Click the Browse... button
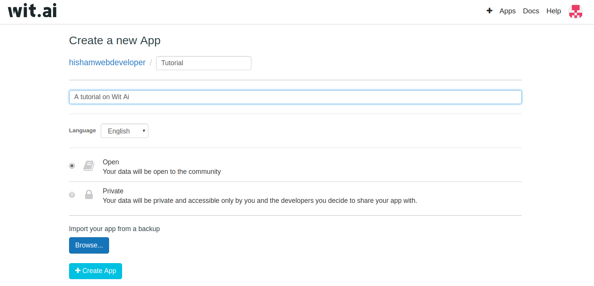The width and height of the screenshot is (594, 286). coord(89,245)
